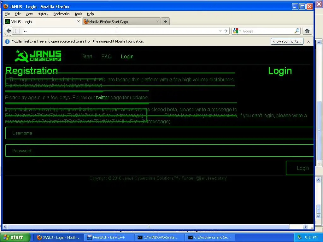This screenshot has height=242, width=323.
Task: Click the info icon in the notification bar
Action: click(7, 42)
